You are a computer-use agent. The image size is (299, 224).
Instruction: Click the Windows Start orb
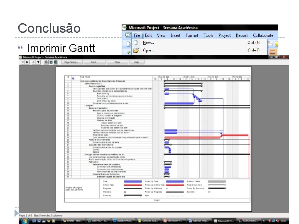(x=25, y=221)
